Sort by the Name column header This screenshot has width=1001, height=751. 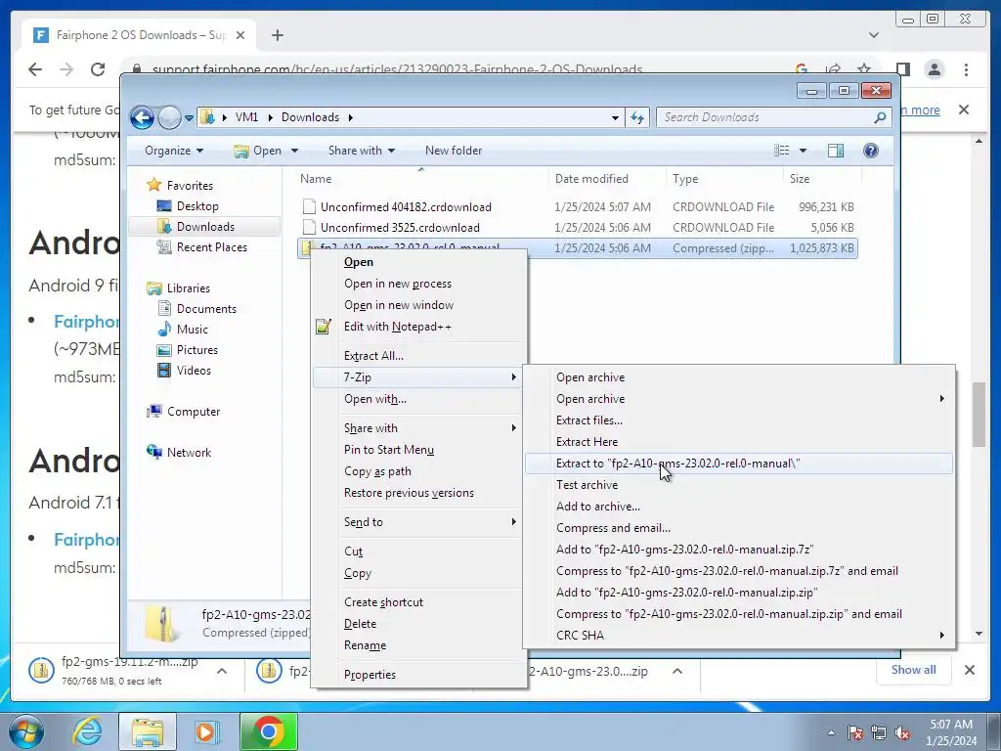(x=421, y=179)
